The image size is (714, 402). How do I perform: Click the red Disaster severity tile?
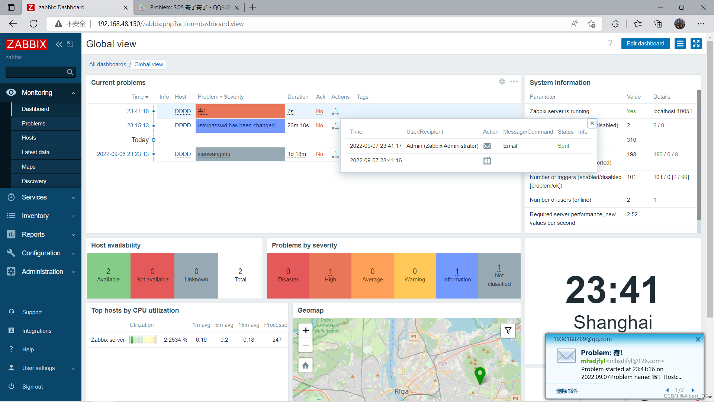[x=288, y=275]
